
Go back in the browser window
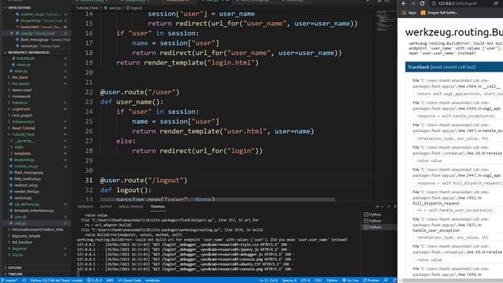(x=404, y=3)
